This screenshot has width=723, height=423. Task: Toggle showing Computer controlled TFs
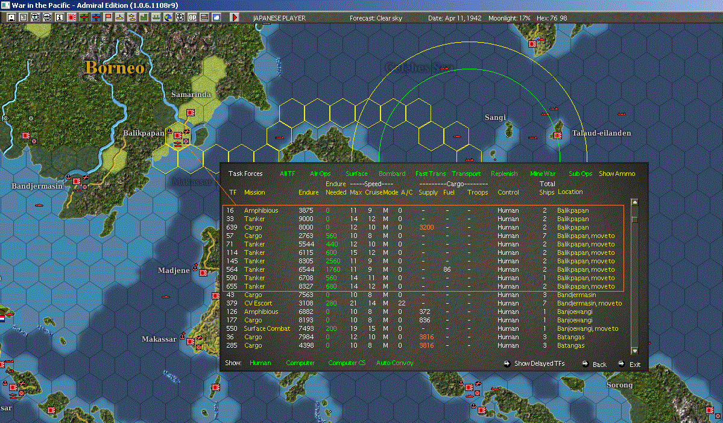click(300, 363)
